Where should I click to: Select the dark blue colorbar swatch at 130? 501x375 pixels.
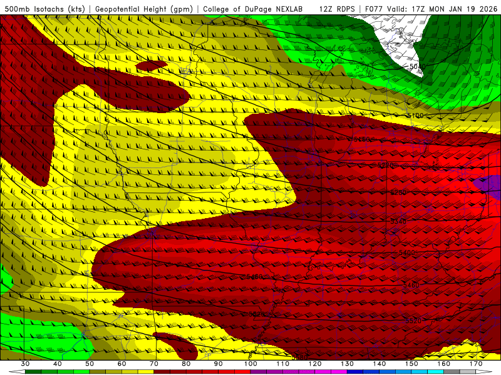tap(355, 372)
